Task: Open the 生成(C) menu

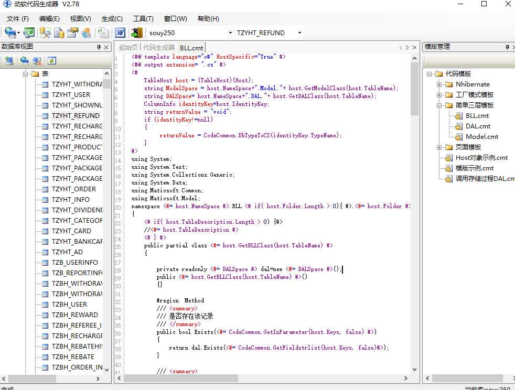Action: pos(112,19)
